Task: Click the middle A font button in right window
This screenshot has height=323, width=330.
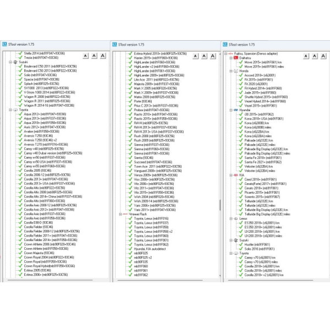Action: pos(313,56)
